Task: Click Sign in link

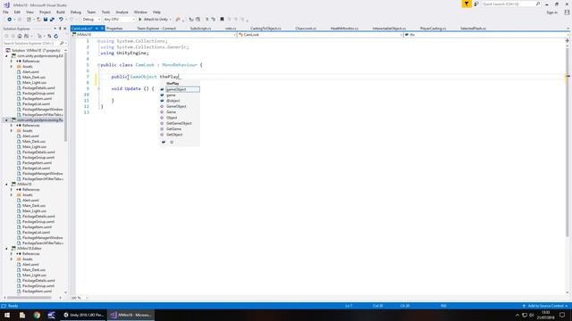Action: tap(551, 12)
